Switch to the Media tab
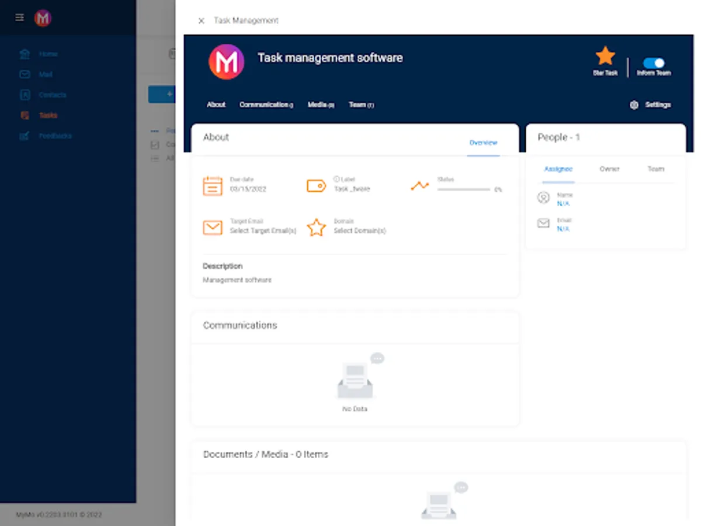The image size is (701, 526). pos(321,105)
